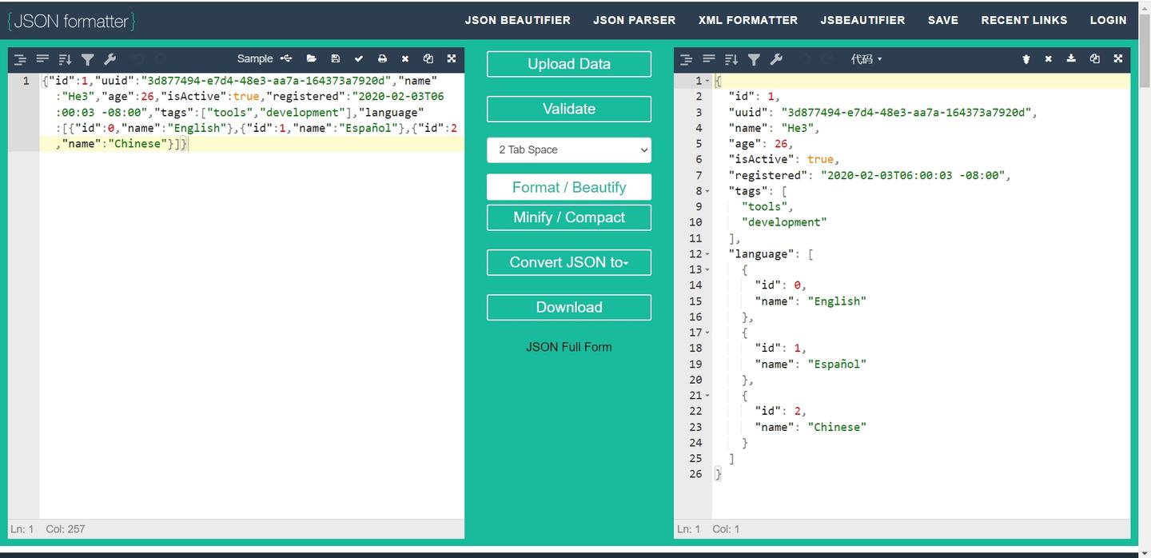Viewport: 1151px width, 558px height.
Task: Open the 2 Tab Space dropdown
Action: pyautogui.click(x=568, y=149)
